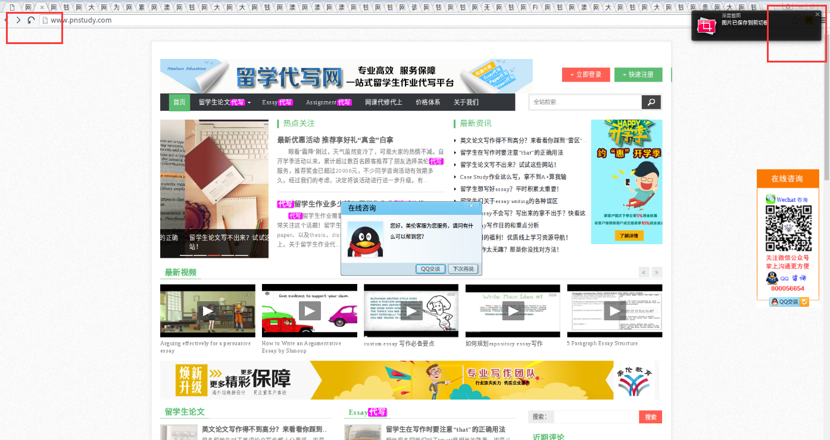Image resolution: width=830 pixels, height=440 pixels.
Task: Open the 首页 home menu item
Action: tap(179, 102)
